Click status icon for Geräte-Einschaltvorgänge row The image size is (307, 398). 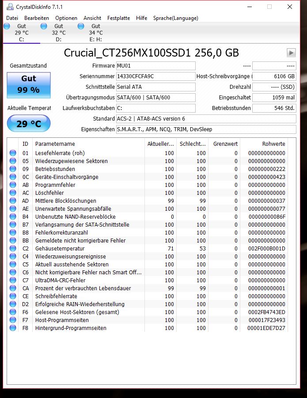pos(13,177)
